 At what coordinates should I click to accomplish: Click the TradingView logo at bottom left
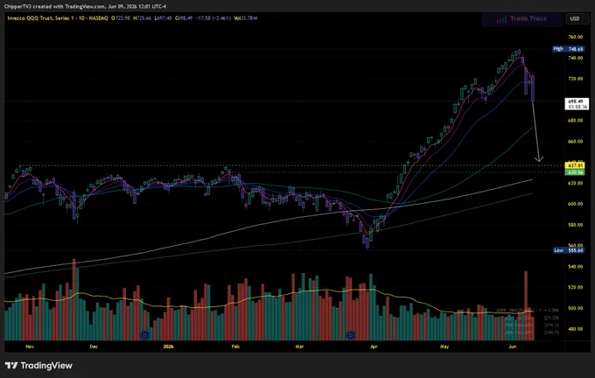tap(38, 366)
